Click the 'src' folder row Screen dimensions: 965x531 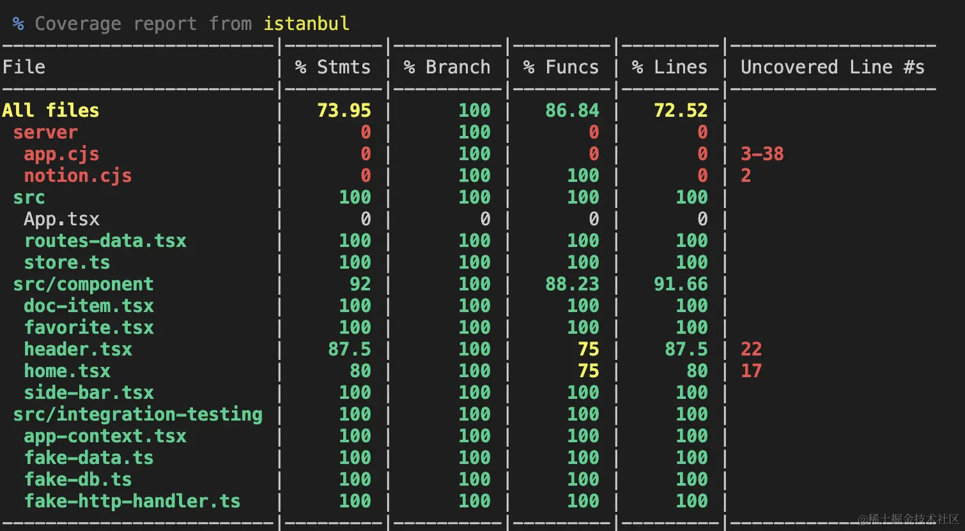pos(29,197)
